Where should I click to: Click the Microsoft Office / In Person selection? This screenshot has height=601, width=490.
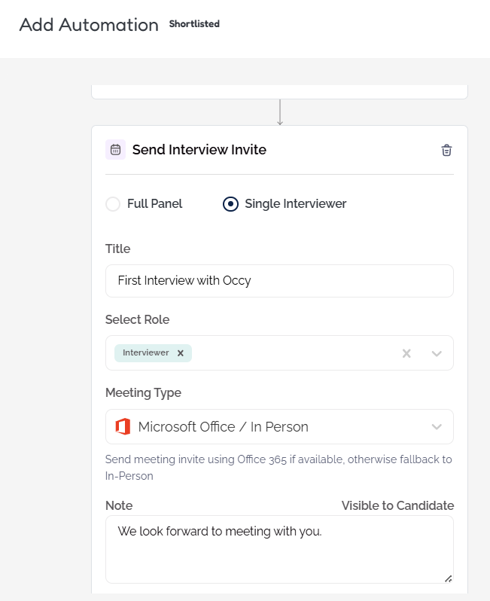click(x=223, y=427)
